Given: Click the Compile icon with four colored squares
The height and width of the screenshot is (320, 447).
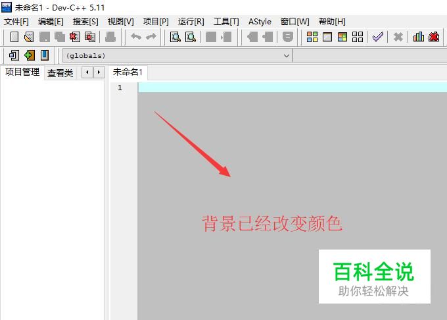Looking at the screenshot, I should coord(312,37).
